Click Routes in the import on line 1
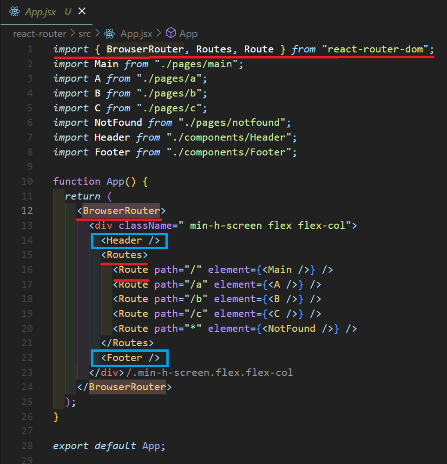Screen dimensions: 447x464 [214, 49]
